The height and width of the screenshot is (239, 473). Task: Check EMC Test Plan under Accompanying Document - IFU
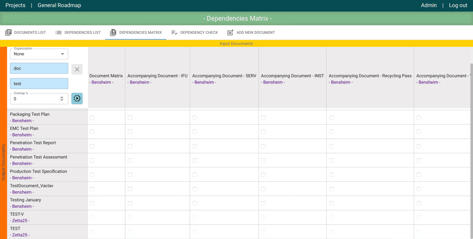pyautogui.click(x=130, y=132)
